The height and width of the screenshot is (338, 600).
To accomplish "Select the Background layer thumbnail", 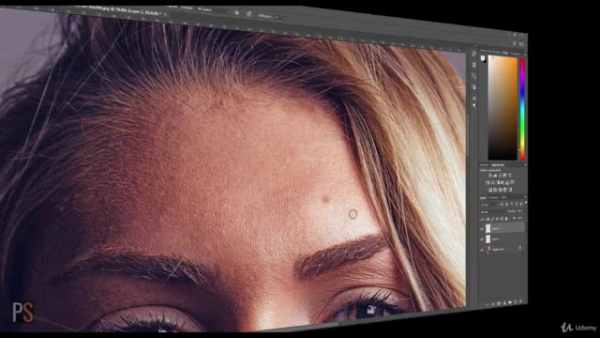I will [x=488, y=249].
